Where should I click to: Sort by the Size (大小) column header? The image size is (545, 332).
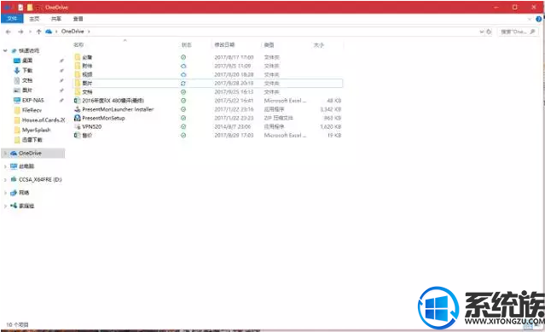click(x=319, y=44)
